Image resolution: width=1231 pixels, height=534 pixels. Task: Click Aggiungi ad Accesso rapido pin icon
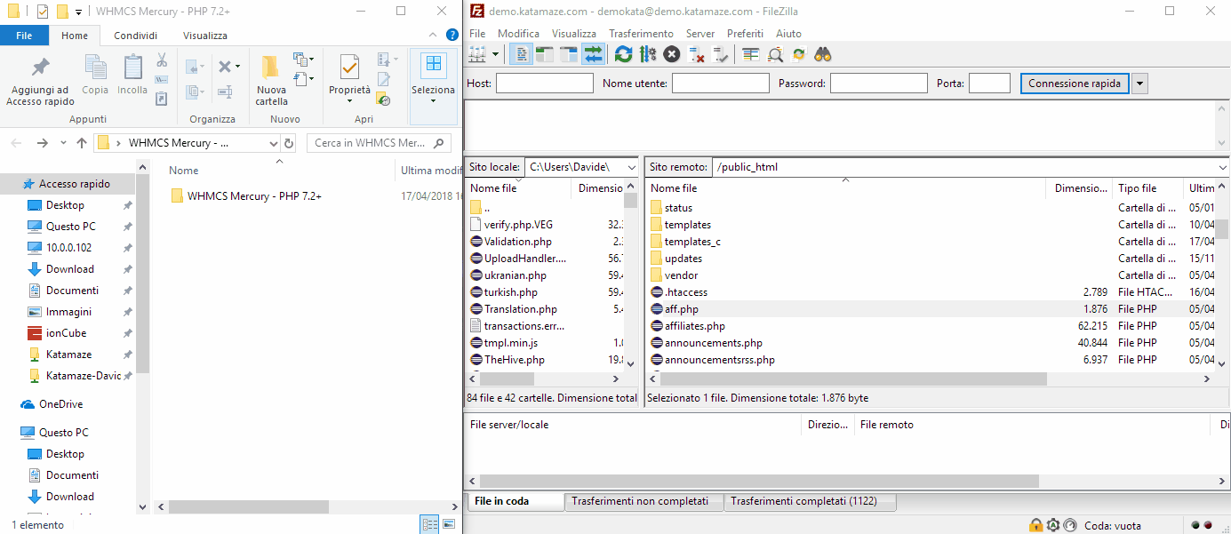click(40, 81)
